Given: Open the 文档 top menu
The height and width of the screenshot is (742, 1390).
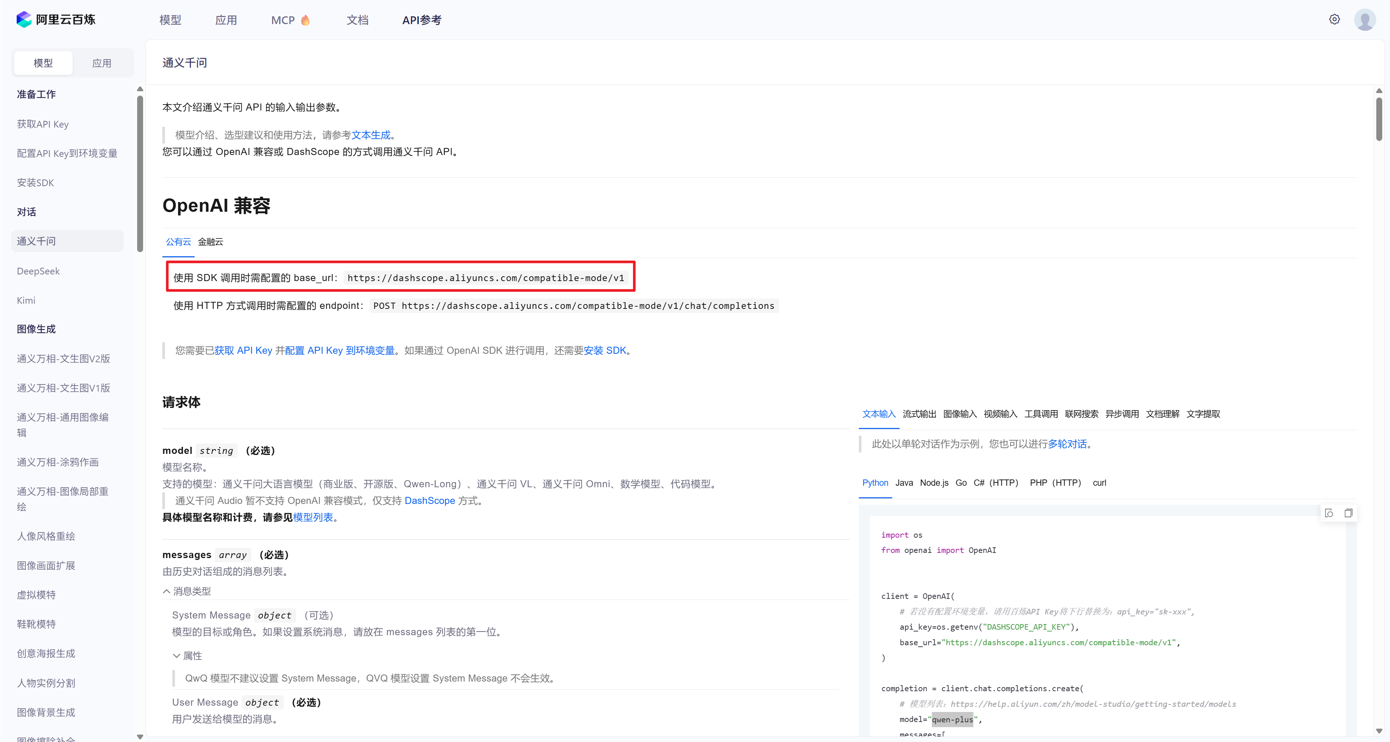Looking at the screenshot, I should 357,20.
